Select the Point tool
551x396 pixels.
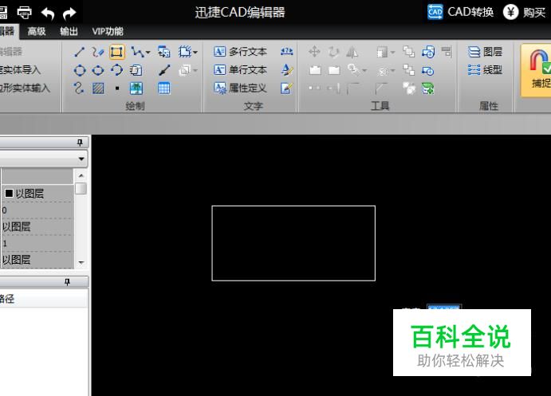[x=117, y=88]
